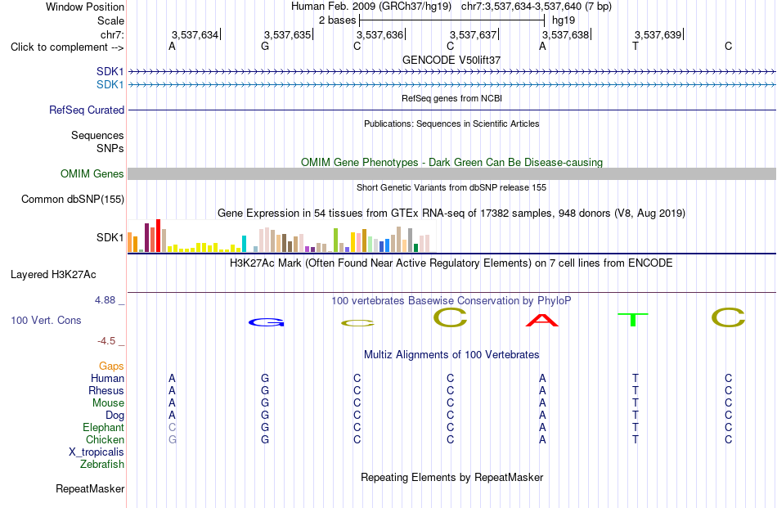Viewport: 777px width, 508px height.
Task: Click the tallest red bar in GTEx chart
Action: coord(159,236)
